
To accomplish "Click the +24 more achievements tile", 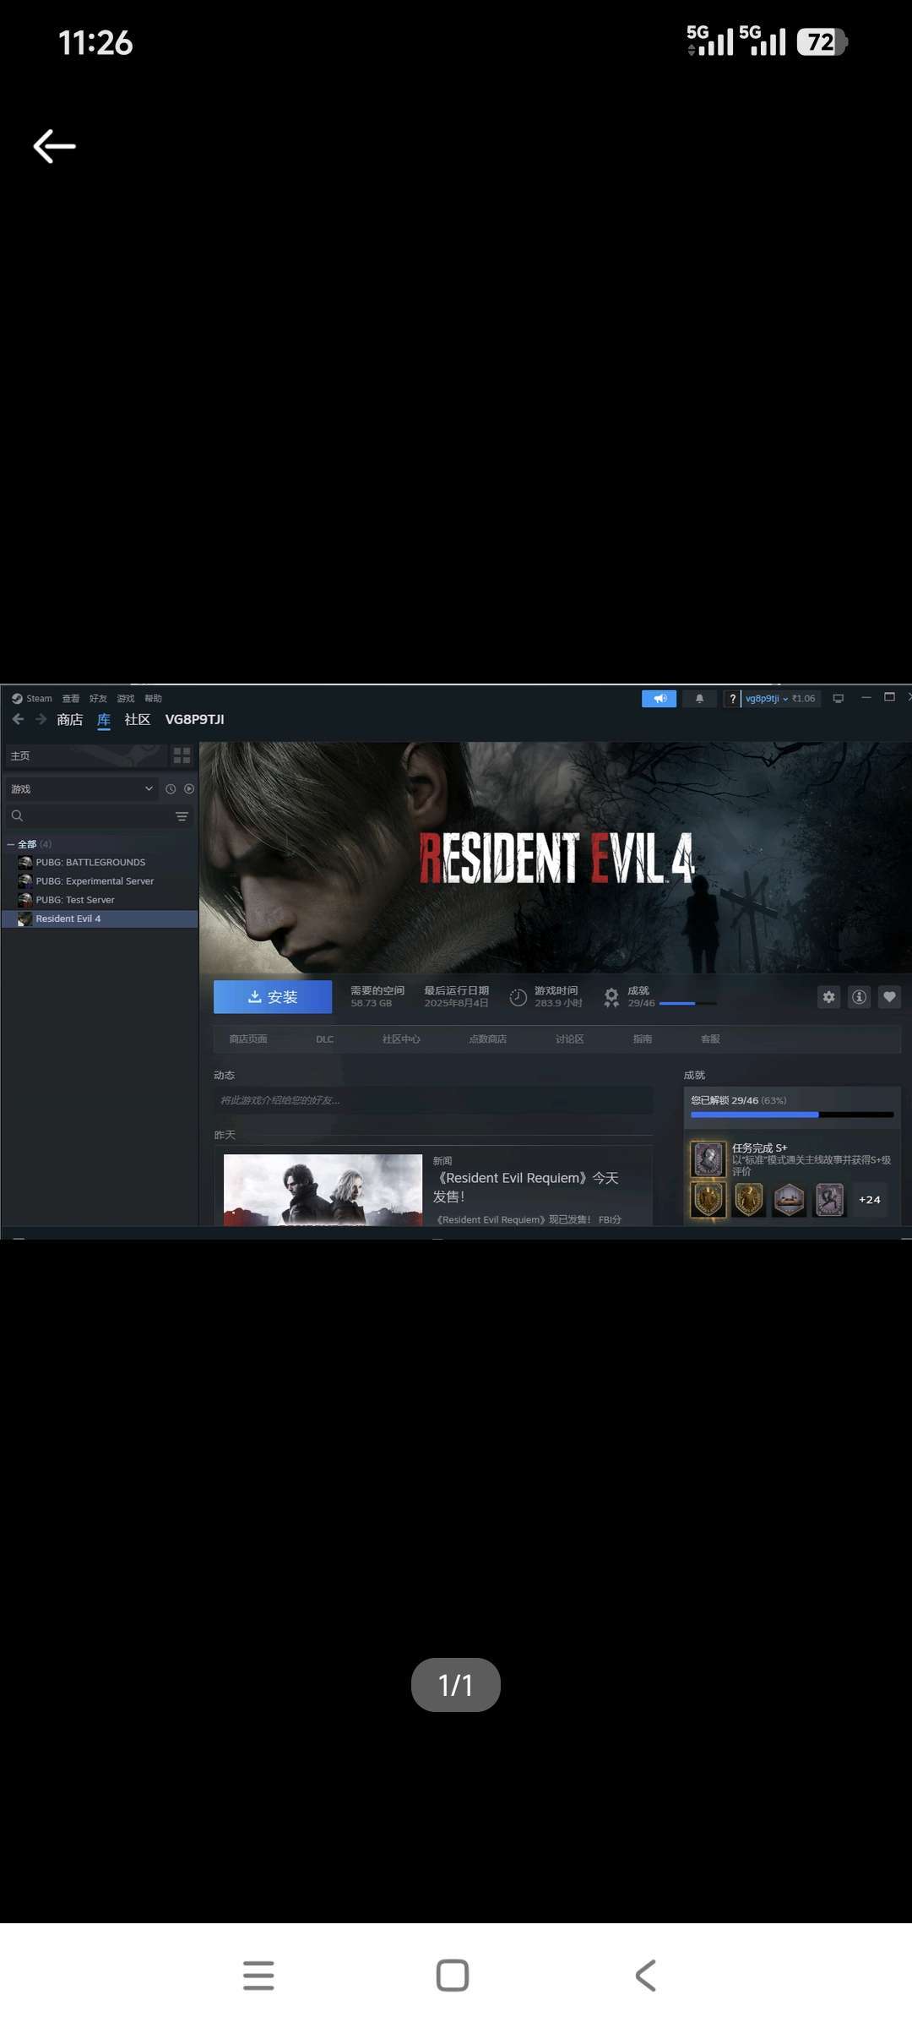I will pyautogui.click(x=869, y=1200).
